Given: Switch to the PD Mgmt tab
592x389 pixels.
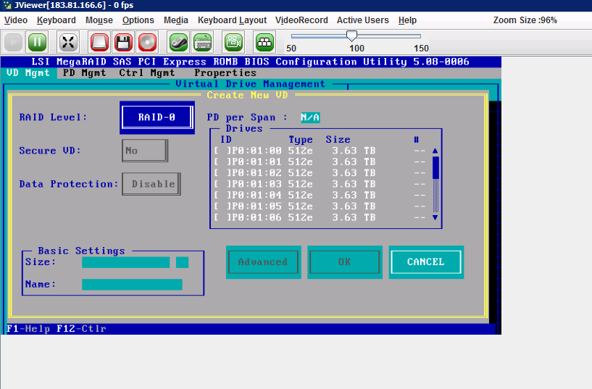Looking at the screenshot, I should [85, 72].
